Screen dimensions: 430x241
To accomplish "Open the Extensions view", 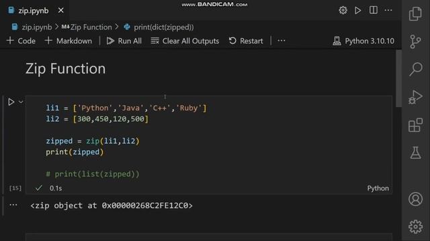I will pyautogui.click(x=415, y=125).
